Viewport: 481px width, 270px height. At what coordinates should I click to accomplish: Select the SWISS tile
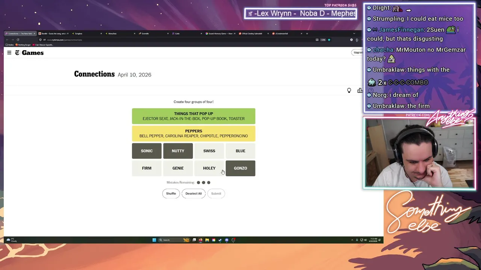(x=209, y=151)
